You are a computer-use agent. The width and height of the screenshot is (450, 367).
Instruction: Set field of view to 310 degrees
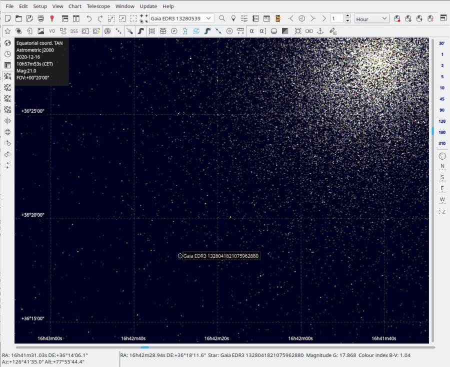pyautogui.click(x=442, y=143)
